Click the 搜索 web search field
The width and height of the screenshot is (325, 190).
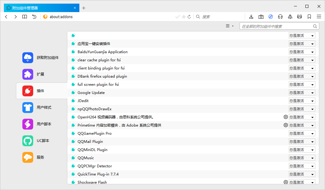[219, 17]
